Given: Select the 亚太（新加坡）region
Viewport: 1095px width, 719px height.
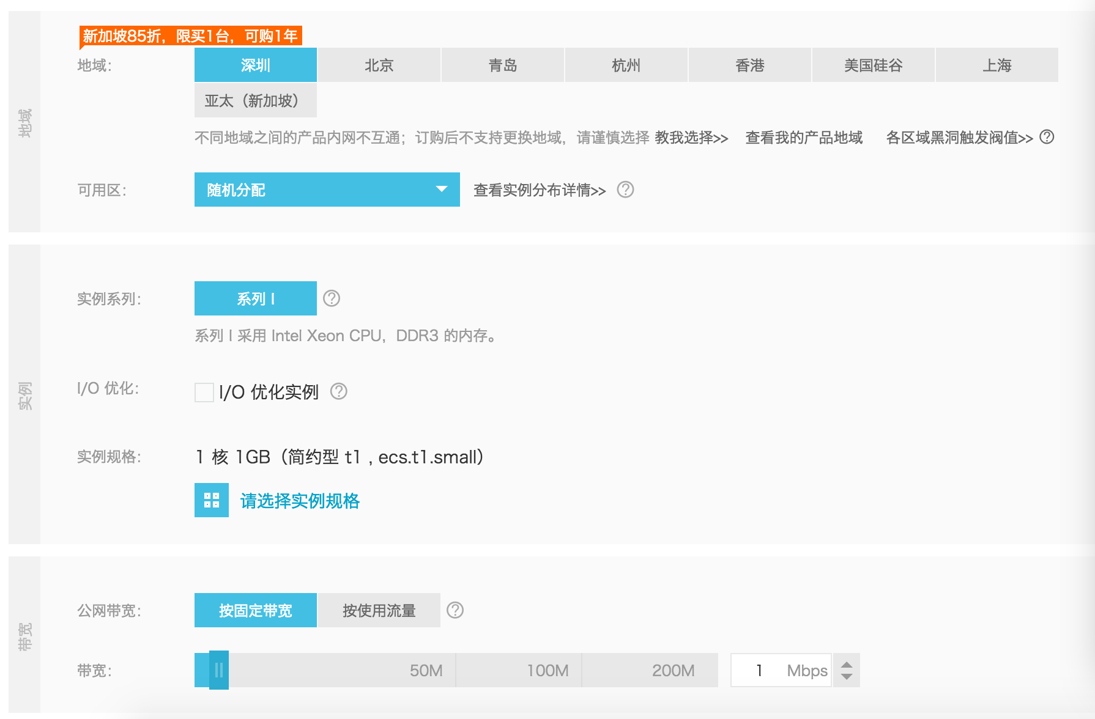Looking at the screenshot, I should coord(256,100).
